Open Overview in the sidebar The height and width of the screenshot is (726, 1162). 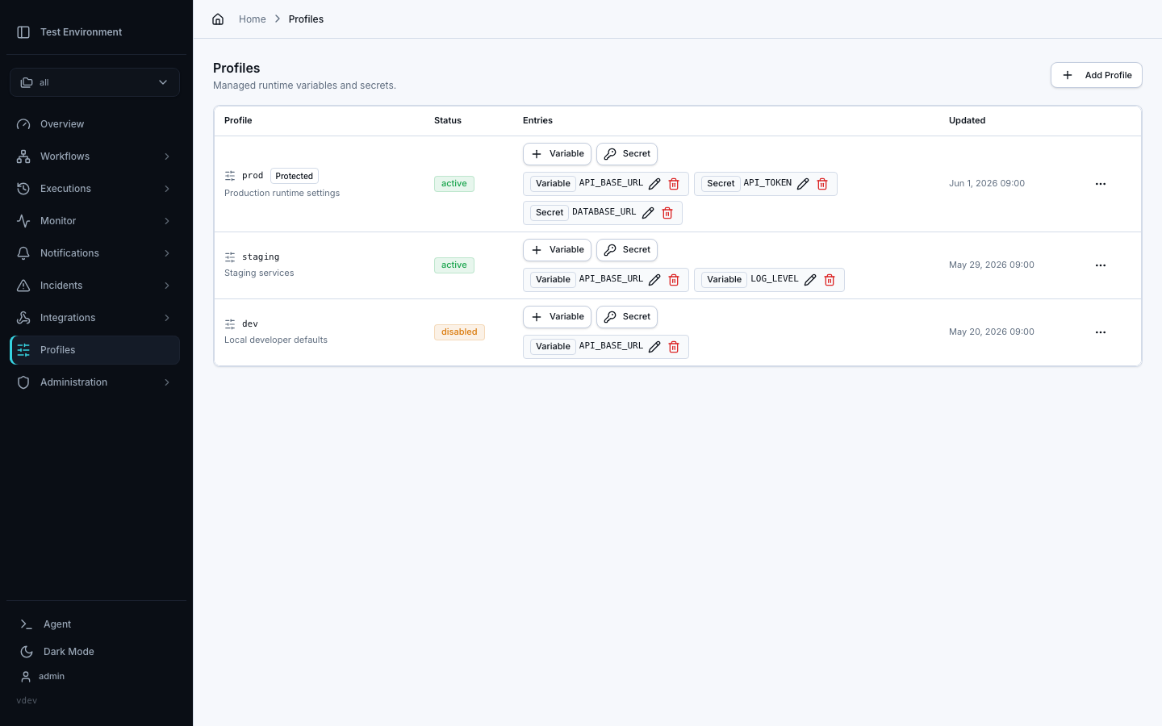pyautogui.click(x=94, y=124)
